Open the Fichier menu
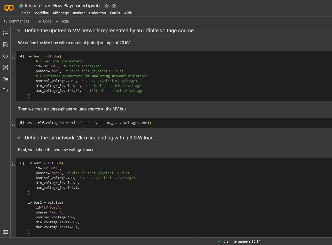The image size is (332, 245). (24, 13)
